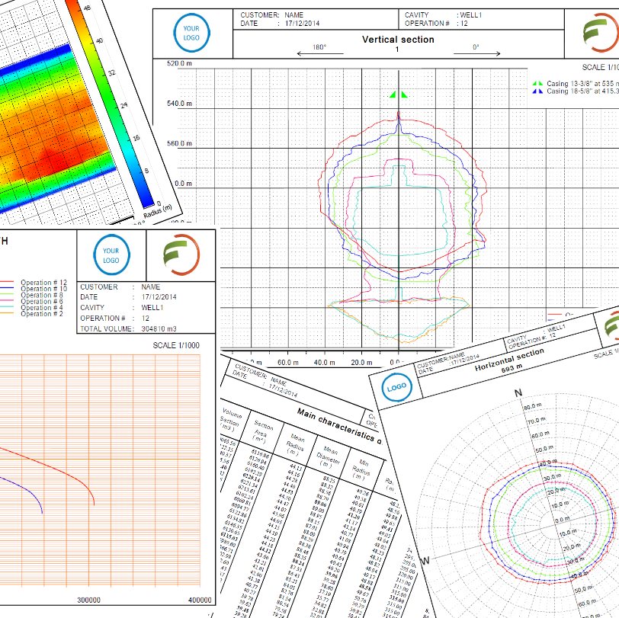The width and height of the screenshot is (619, 618).
Task: Click the green line swatch for Operation # 8
Action: (x=7, y=295)
